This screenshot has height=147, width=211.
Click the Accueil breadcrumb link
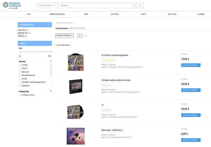tap(58, 23)
